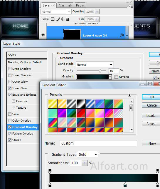The image size is (160, 189).
Task: Open Layers panel options menu icon
Action: point(131,6)
